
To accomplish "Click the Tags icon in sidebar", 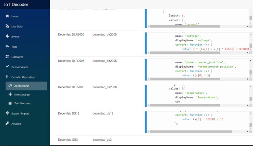I will (x=7, y=47).
